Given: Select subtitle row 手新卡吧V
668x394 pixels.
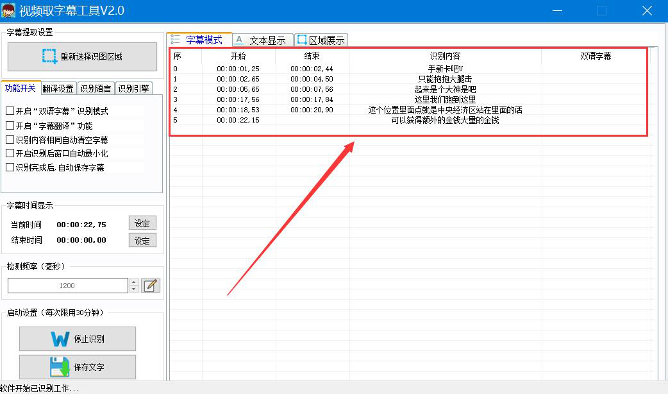Looking at the screenshot, I should click(x=408, y=69).
